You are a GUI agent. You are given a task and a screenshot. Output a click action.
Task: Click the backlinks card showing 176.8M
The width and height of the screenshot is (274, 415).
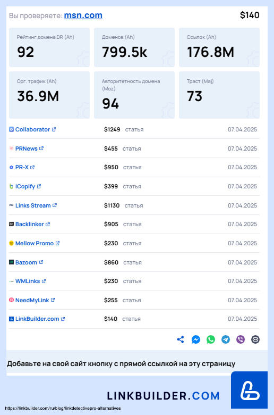[219, 47]
